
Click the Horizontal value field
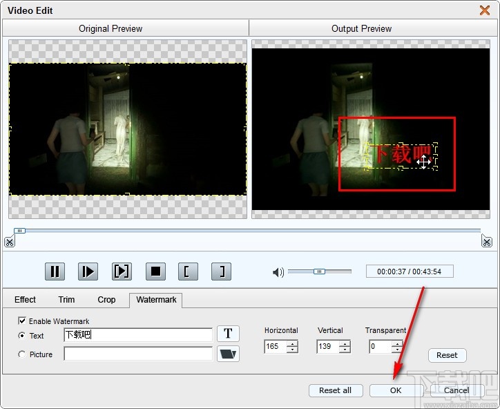click(276, 346)
